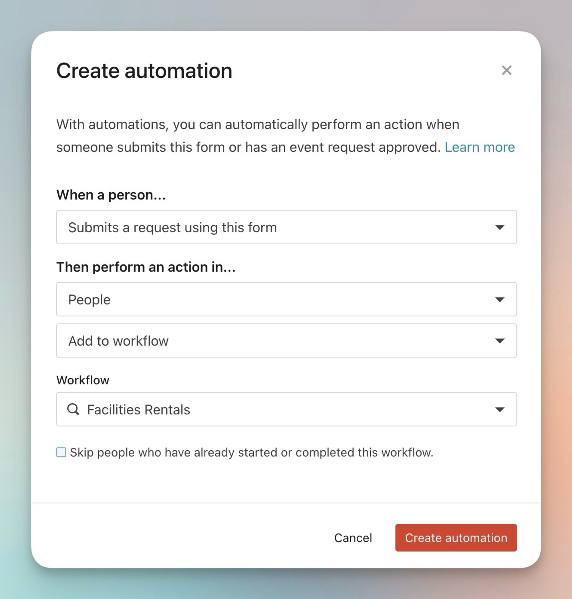The height and width of the screenshot is (599, 572).
Task: Click the caret arrow beside "Add to workflow"
Action: point(499,341)
